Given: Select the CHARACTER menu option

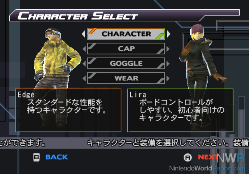Looking at the screenshot, I should point(126,34).
